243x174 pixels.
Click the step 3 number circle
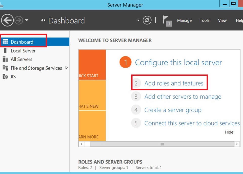pyautogui.click(x=136, y=97)
